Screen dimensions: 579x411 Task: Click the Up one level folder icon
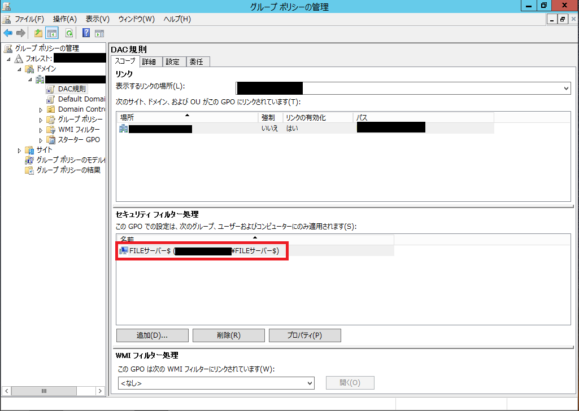[38, 33]
